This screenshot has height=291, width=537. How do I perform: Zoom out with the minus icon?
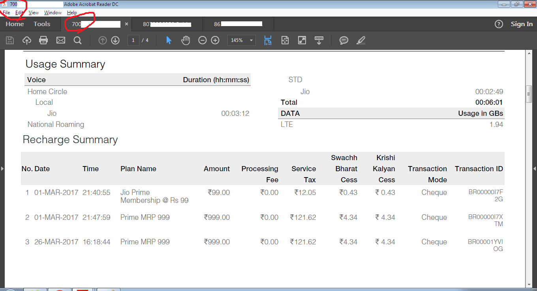coord(202,40)
